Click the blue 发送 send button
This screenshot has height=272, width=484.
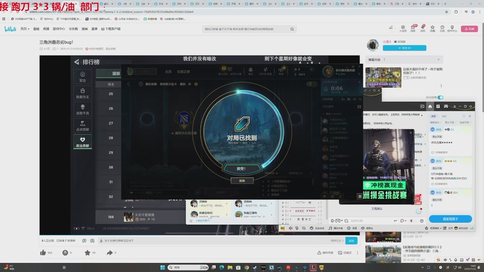click(352, 241)
